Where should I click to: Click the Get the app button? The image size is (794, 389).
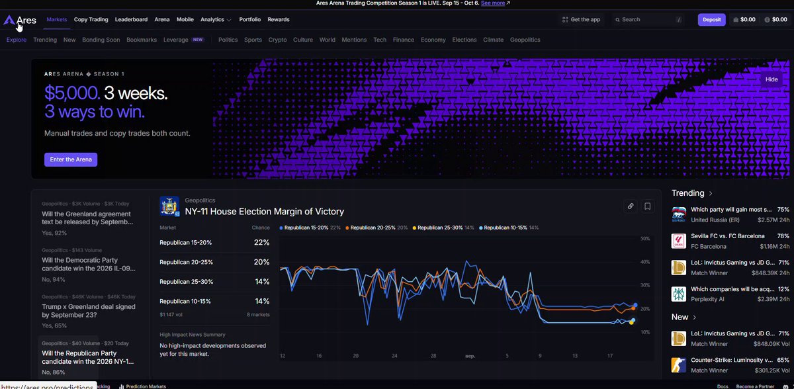581,20
